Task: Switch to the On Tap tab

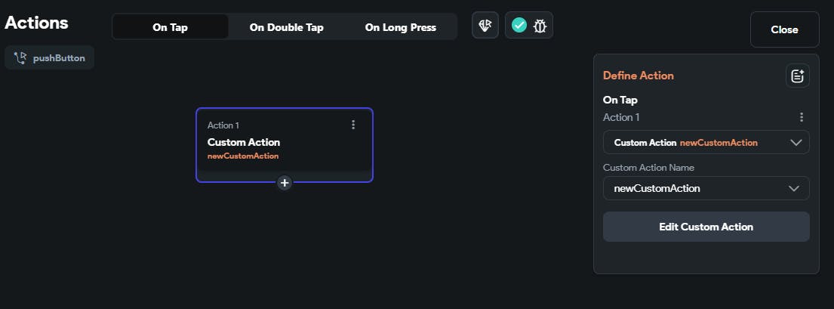Action: (x=170, y=27)
